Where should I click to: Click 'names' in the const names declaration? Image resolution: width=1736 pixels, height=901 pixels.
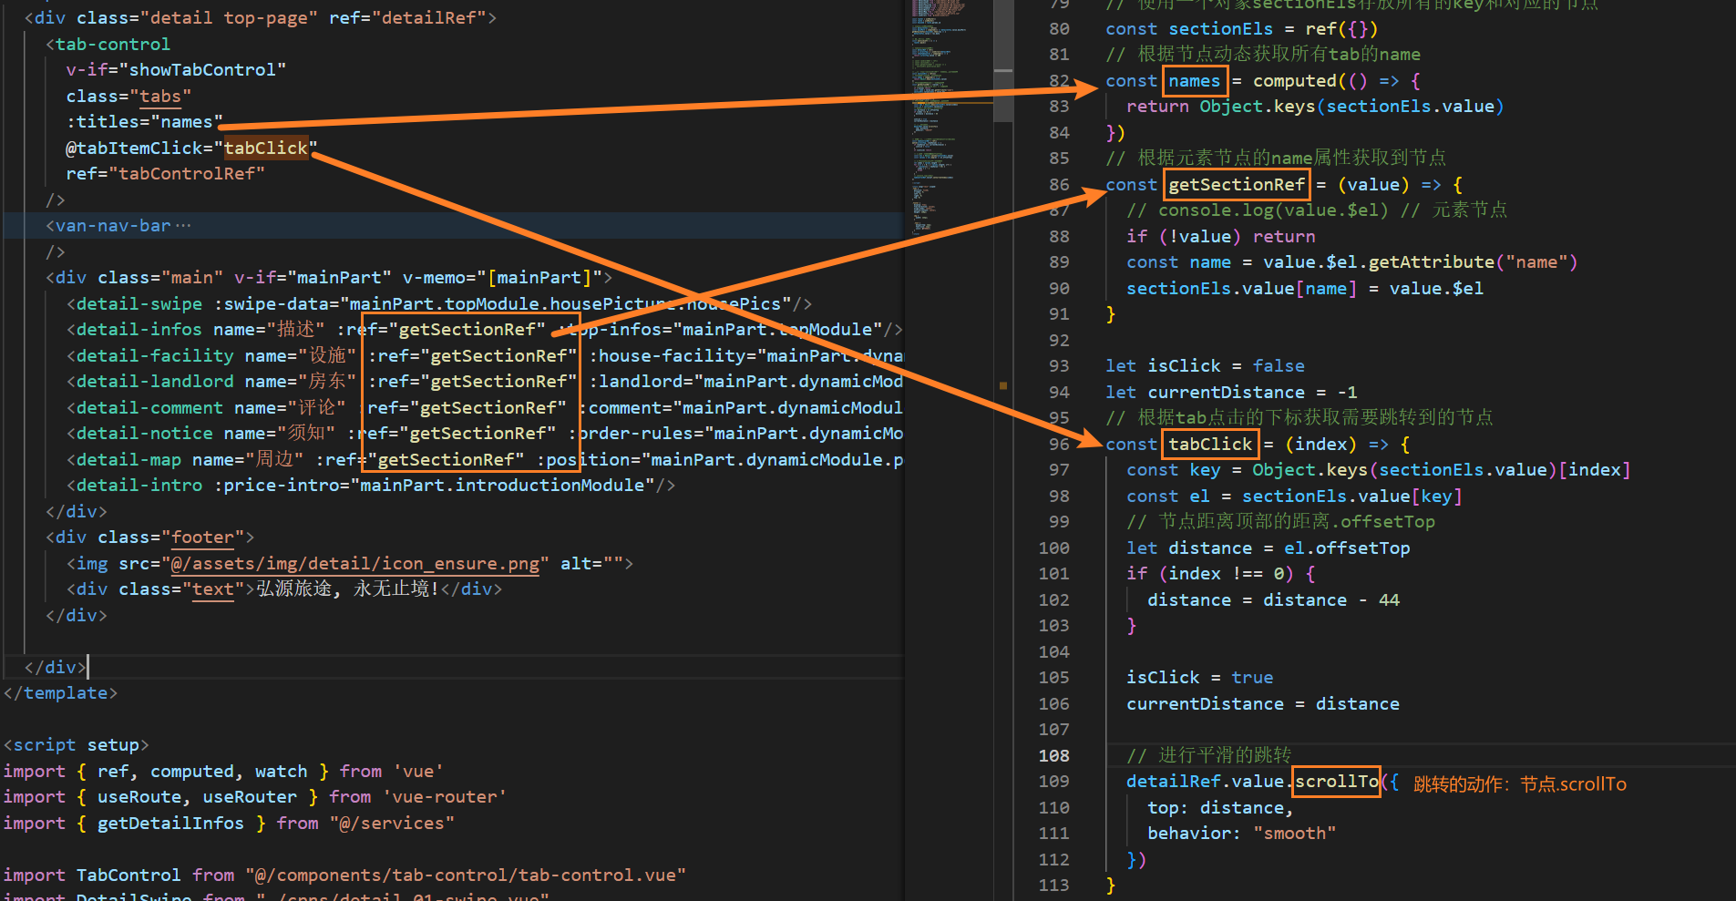(x=1194, y=81)
